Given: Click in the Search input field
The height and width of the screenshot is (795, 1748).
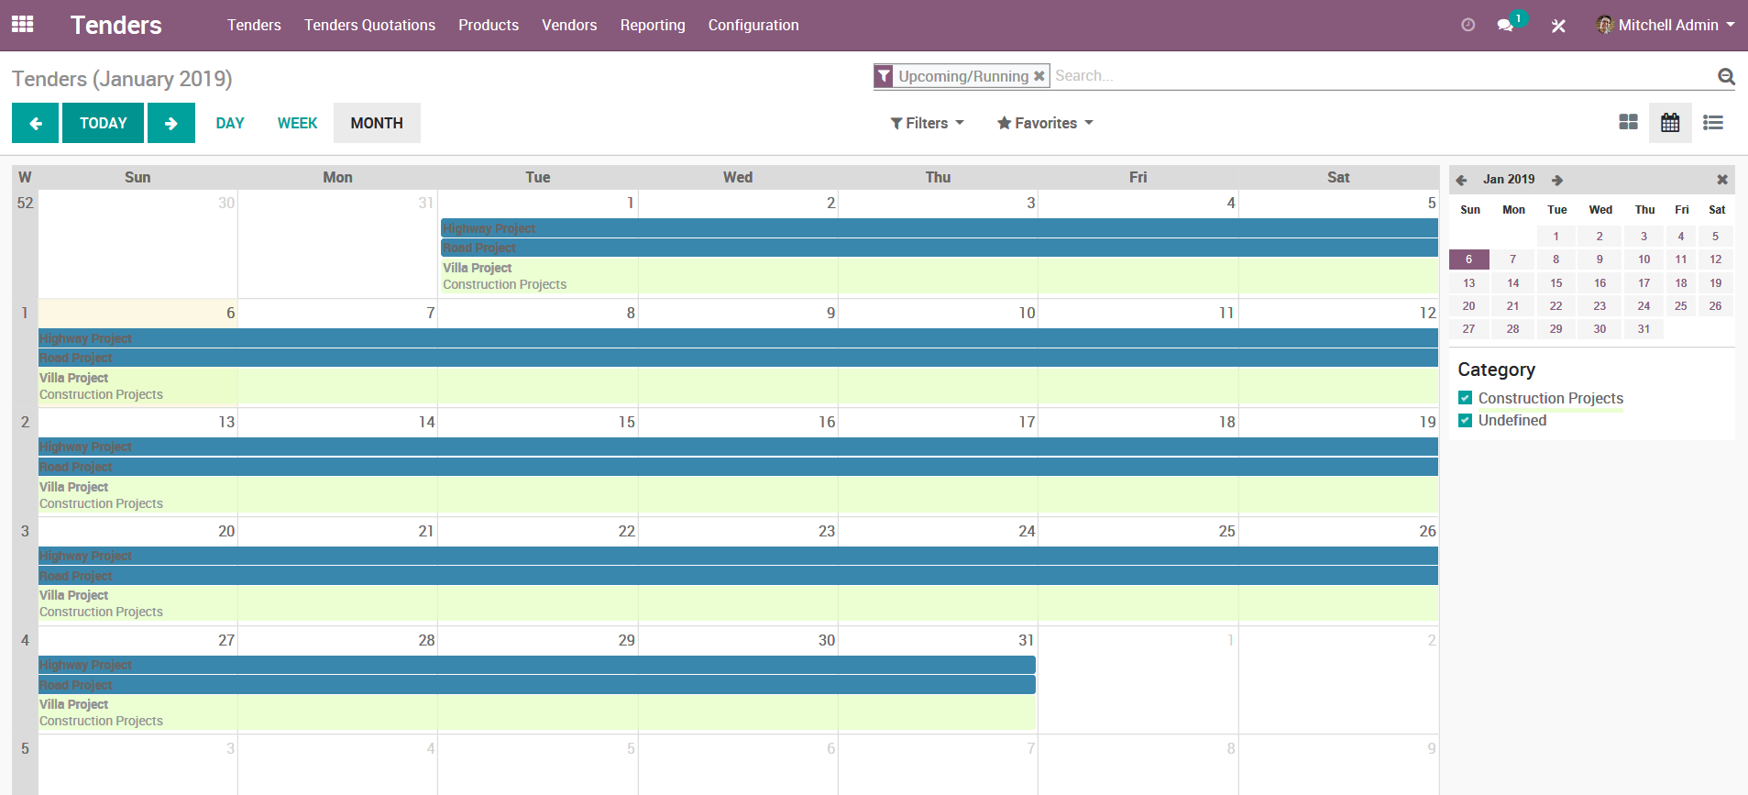Looking at the screenshot, I should pos(1375,76).
